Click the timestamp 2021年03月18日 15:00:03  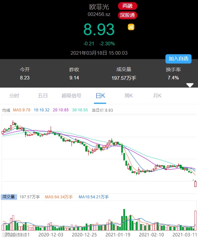pos(99,53)
